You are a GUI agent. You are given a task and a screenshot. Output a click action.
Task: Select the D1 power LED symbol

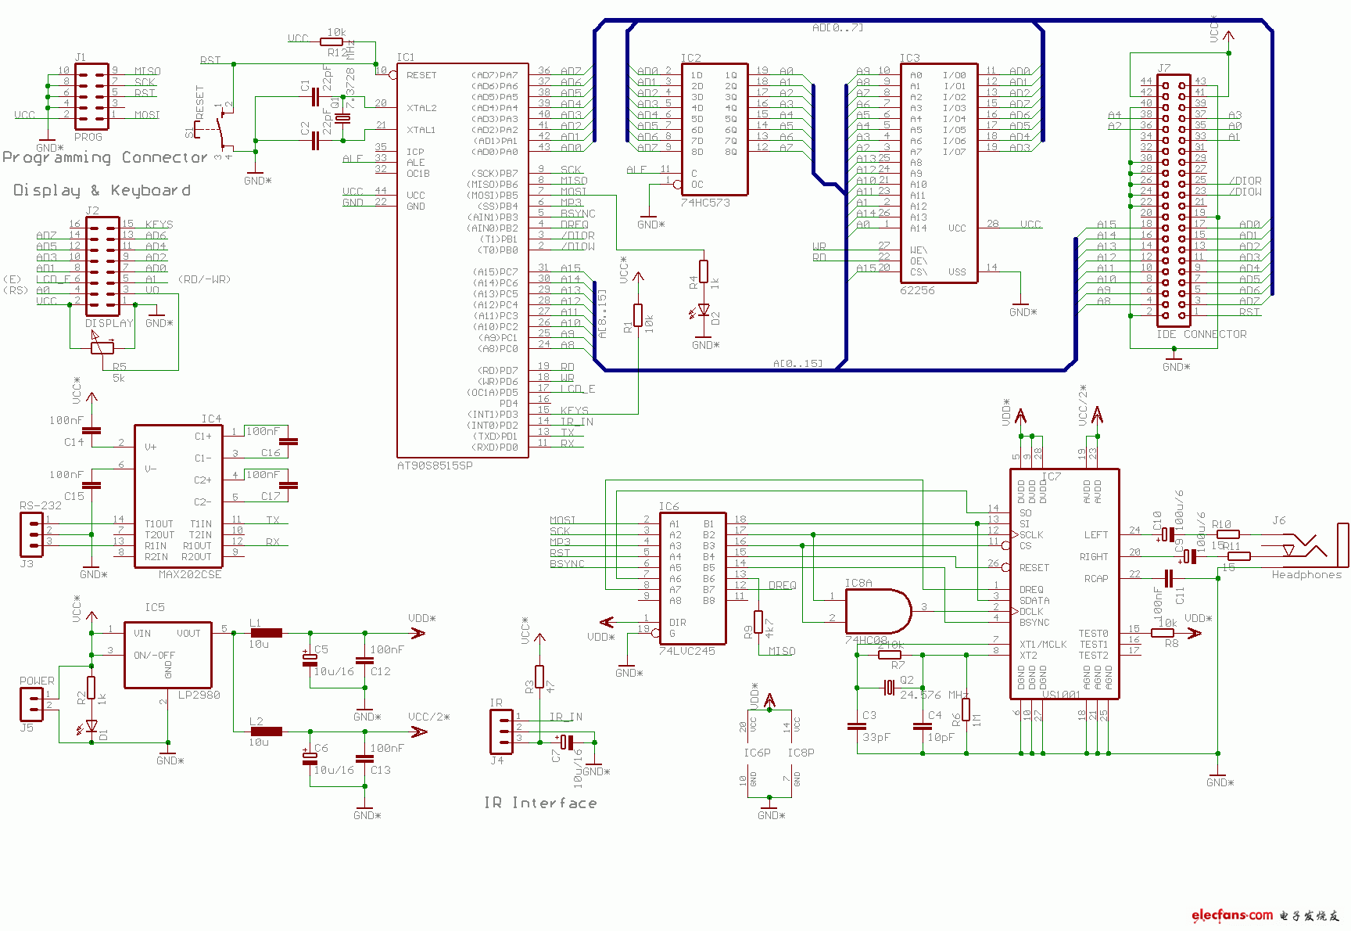point(91,727)
